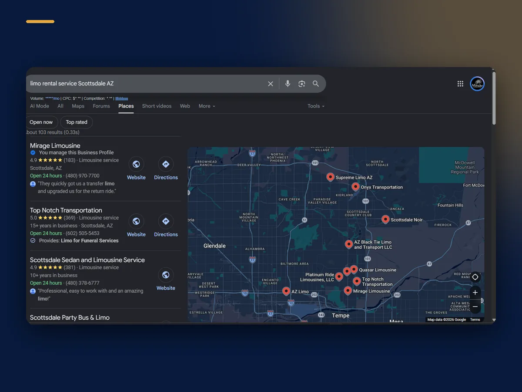The height and width of the screenshot is (392, 522).
Task: Click phone number (480) 378-6777
Action: (83, 283)
